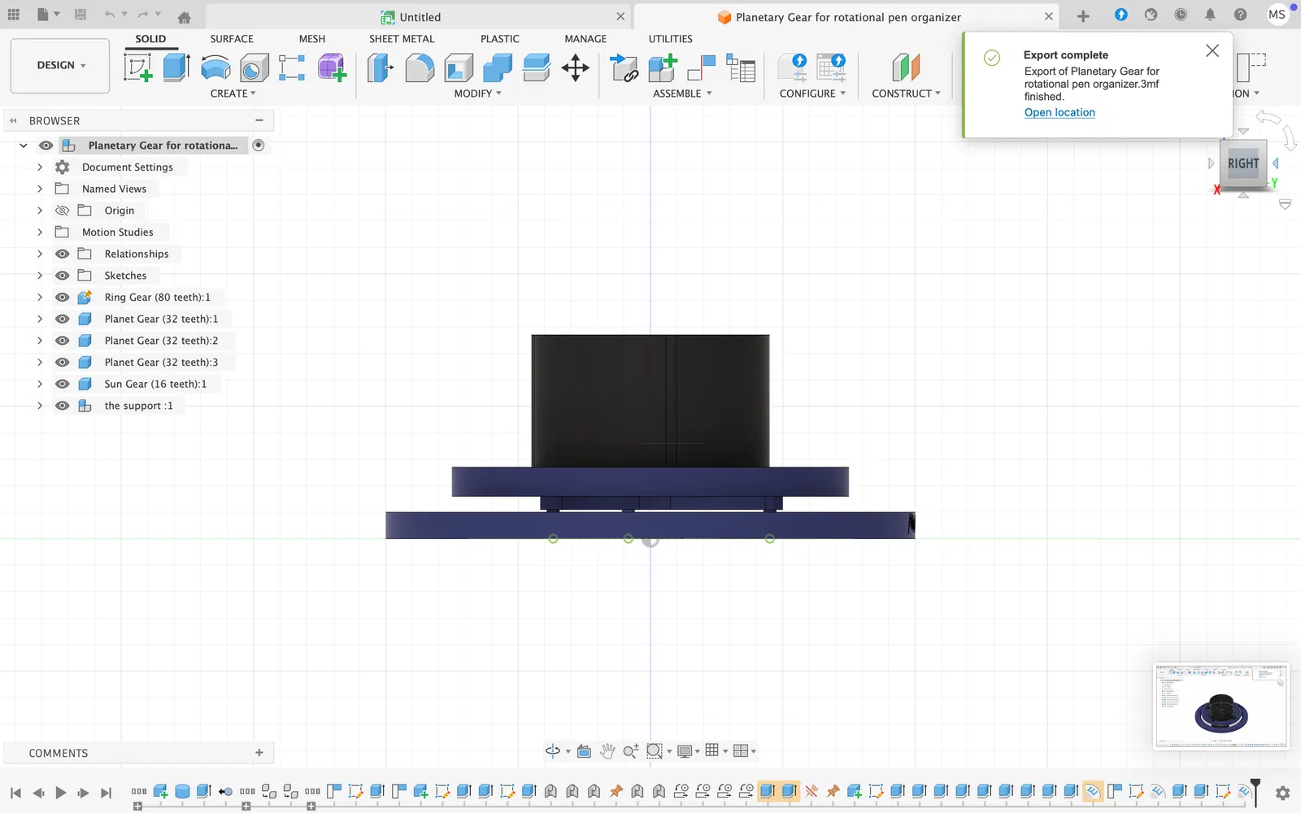This screenshot has width=1301, height=813.
Task: Open the ASSEMBLE dropdown menu
Action: pos(682,93)
